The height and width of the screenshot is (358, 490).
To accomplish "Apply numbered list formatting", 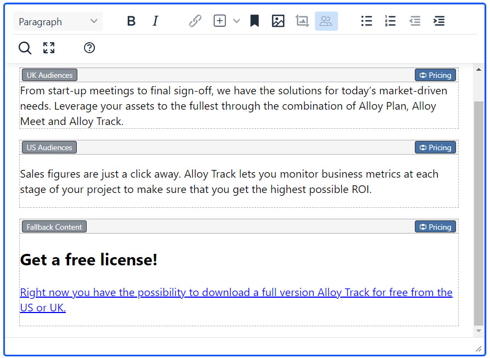I will click(390, 21).
